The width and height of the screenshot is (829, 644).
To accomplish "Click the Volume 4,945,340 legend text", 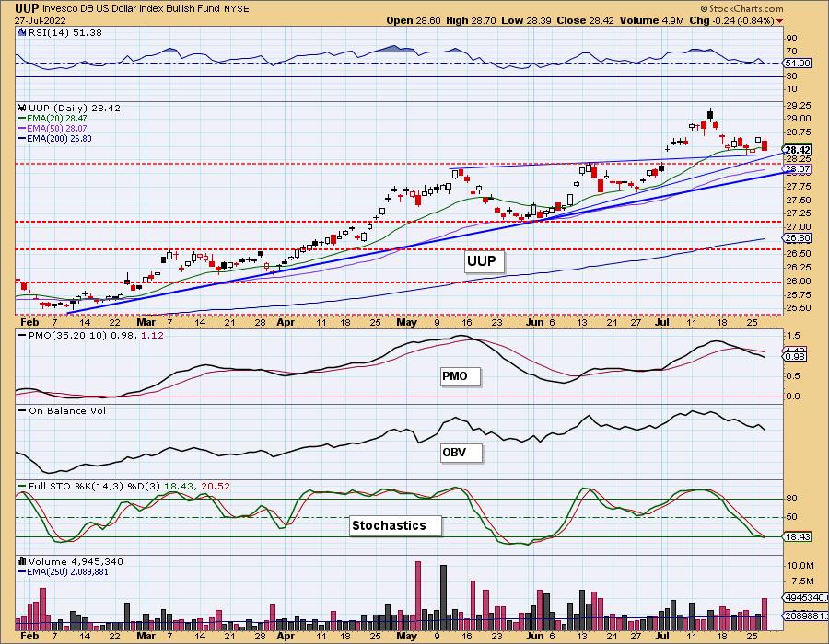I will [74, 561].
